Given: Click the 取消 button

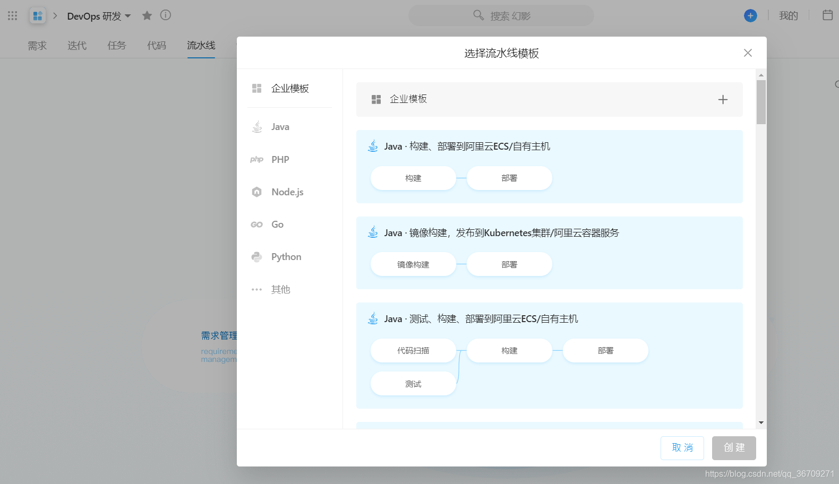Looking at the screenshot, I should pyautogui.click(x=682, y=448).
